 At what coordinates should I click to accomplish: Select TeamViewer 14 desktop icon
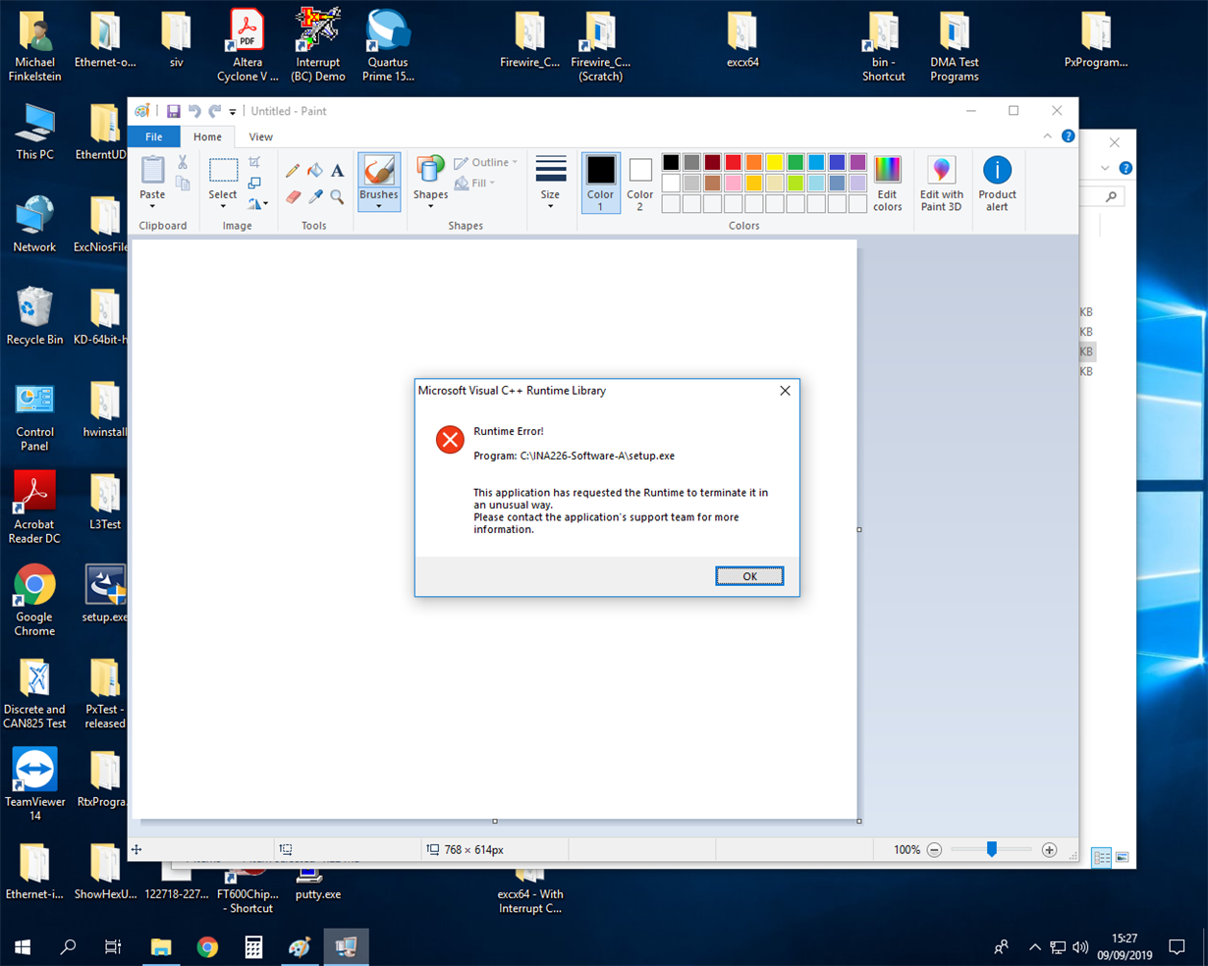pyautogui.click(x=34, y=785)
